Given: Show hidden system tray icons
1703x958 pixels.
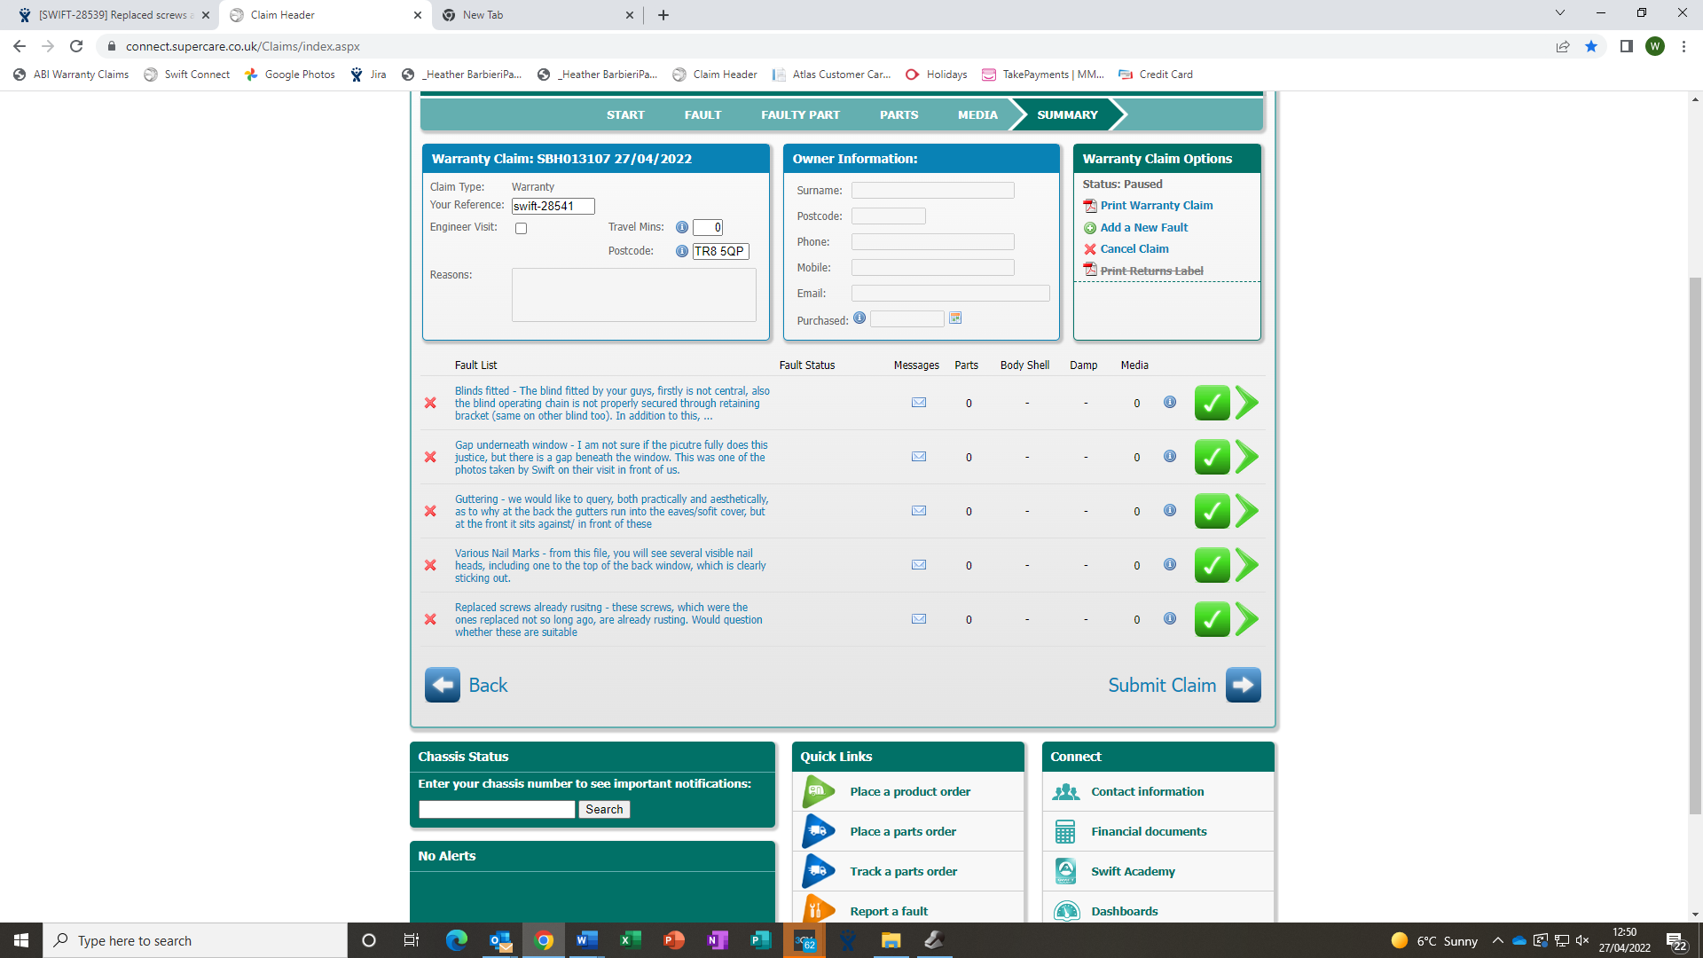Looking at the screenshot, I should tap(1498, 940).
